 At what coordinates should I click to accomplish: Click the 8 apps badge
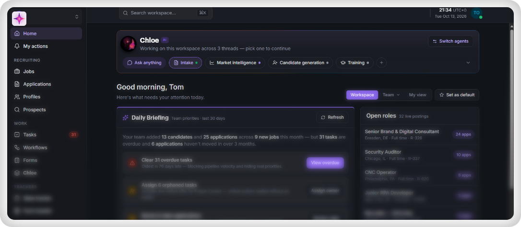pyautogui.click(x=464, y=175)
